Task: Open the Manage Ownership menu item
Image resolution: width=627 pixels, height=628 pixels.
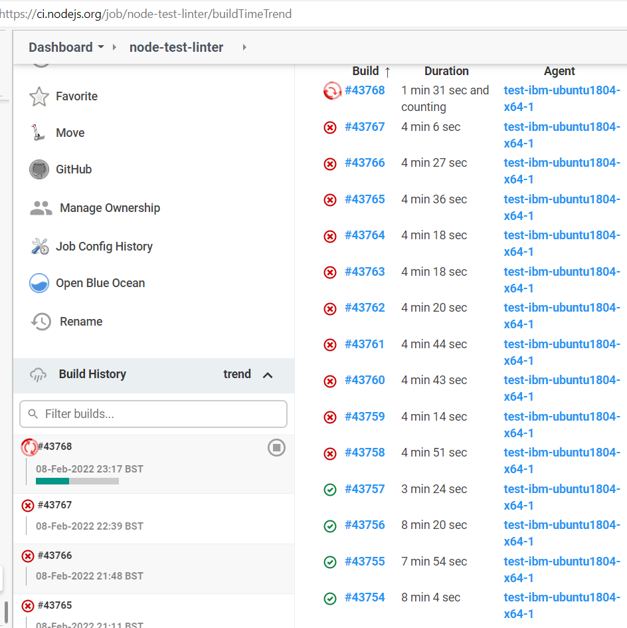Action: [x=110, y=208]
